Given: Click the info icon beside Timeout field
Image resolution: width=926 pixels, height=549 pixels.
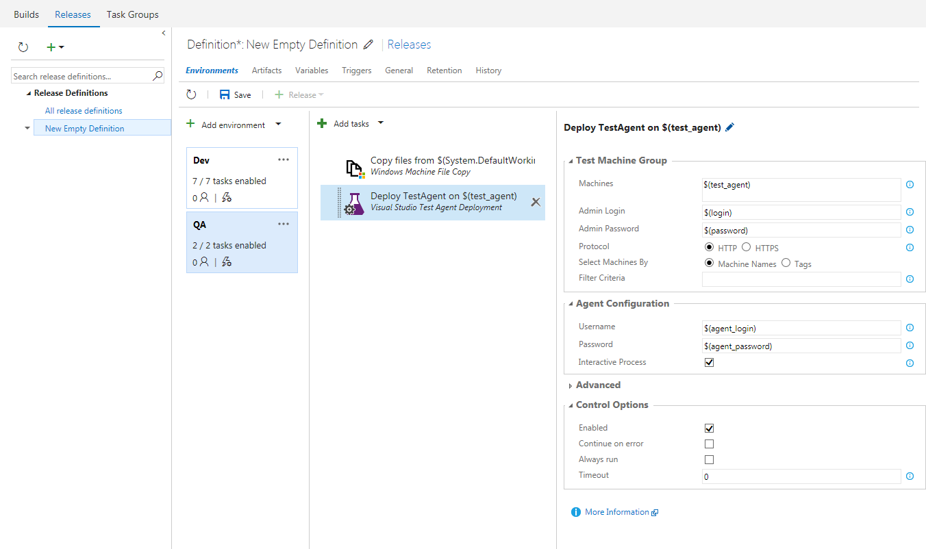Looking at the screenshot, I should [x=910, y=476].
